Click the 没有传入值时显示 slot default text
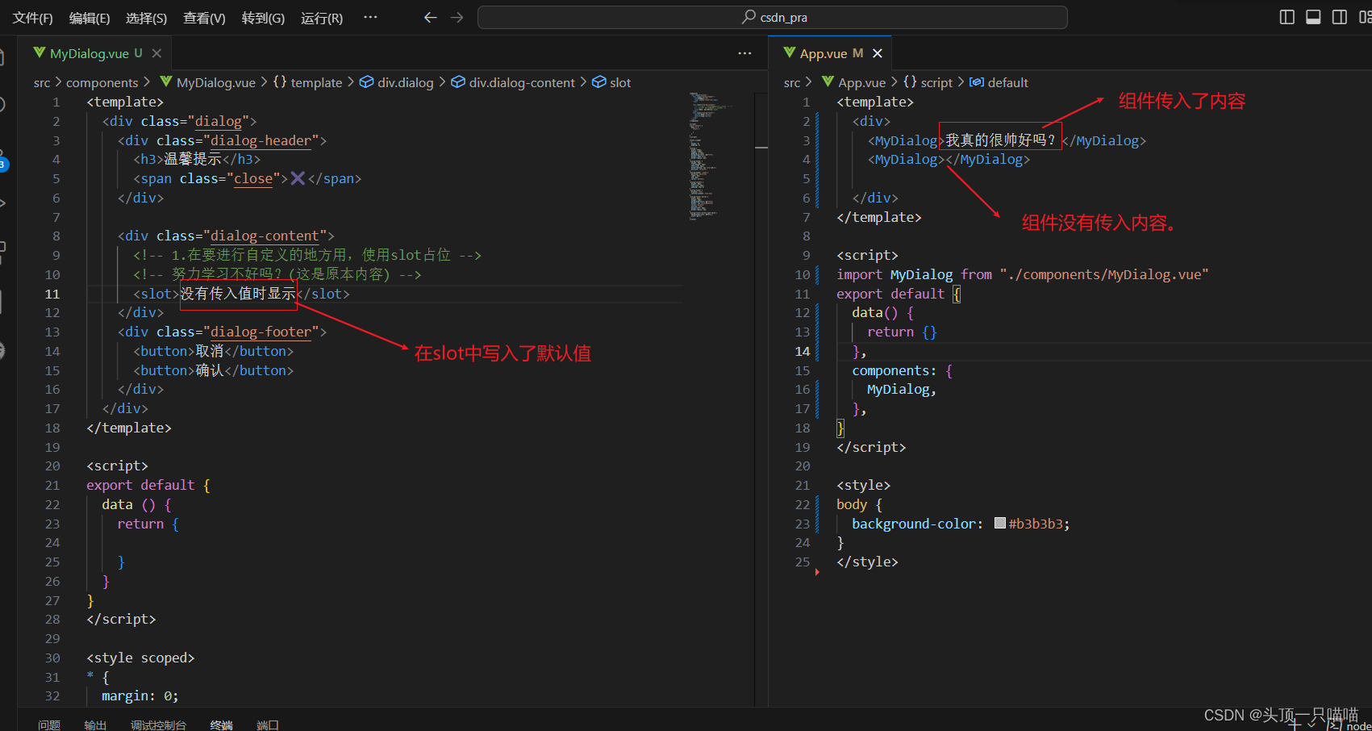Viewport: 1372px width, 731px height. 238,294
